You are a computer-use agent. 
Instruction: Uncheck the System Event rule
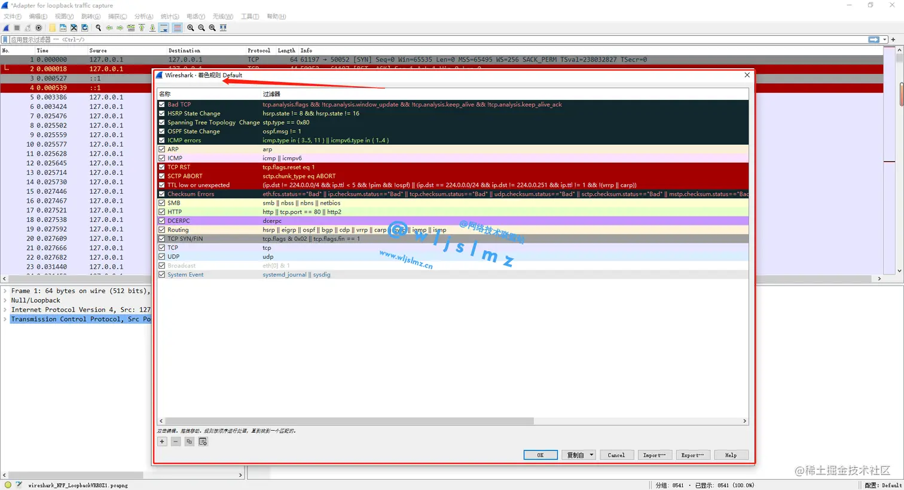point(162,275)
